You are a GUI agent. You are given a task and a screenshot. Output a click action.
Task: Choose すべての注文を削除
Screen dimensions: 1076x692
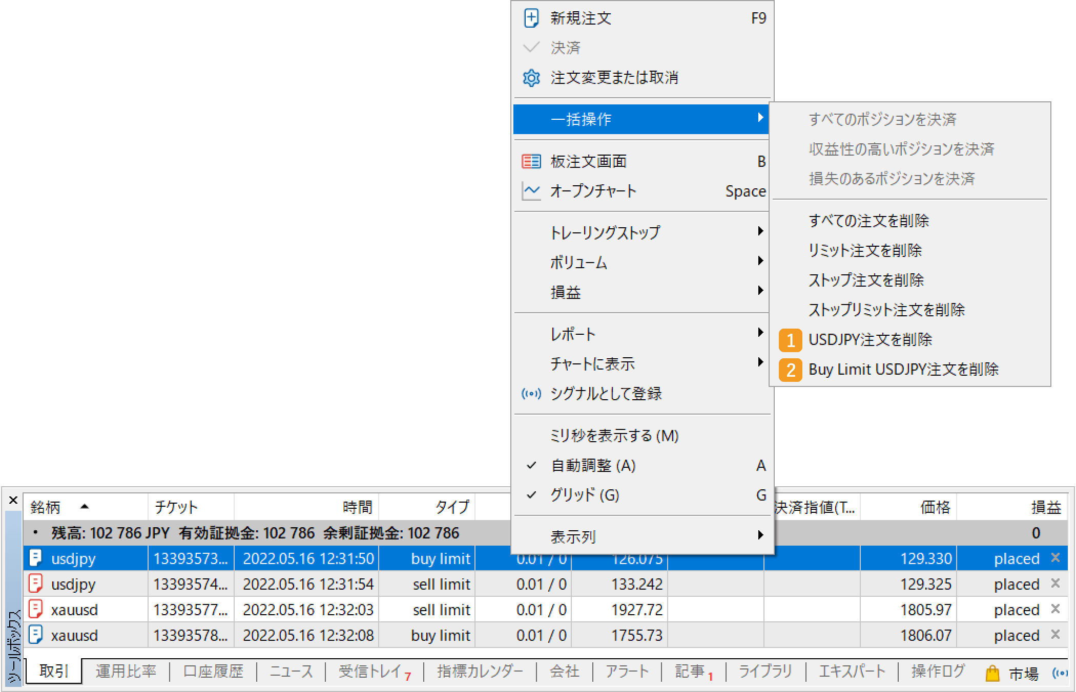(910, 221)
